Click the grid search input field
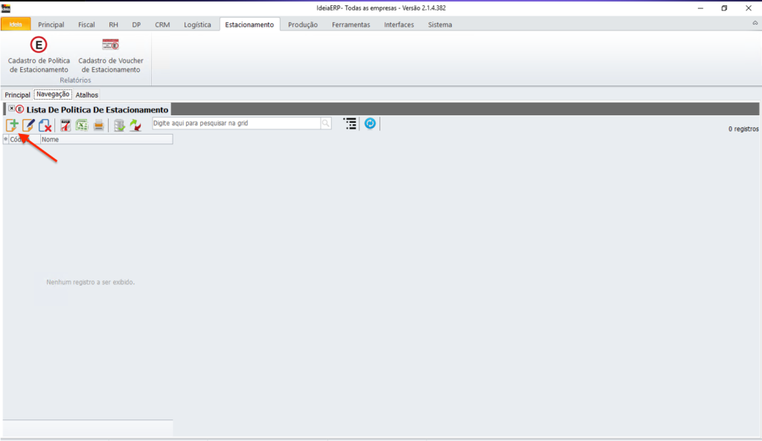762x441 pixels. tap(236, 123)
